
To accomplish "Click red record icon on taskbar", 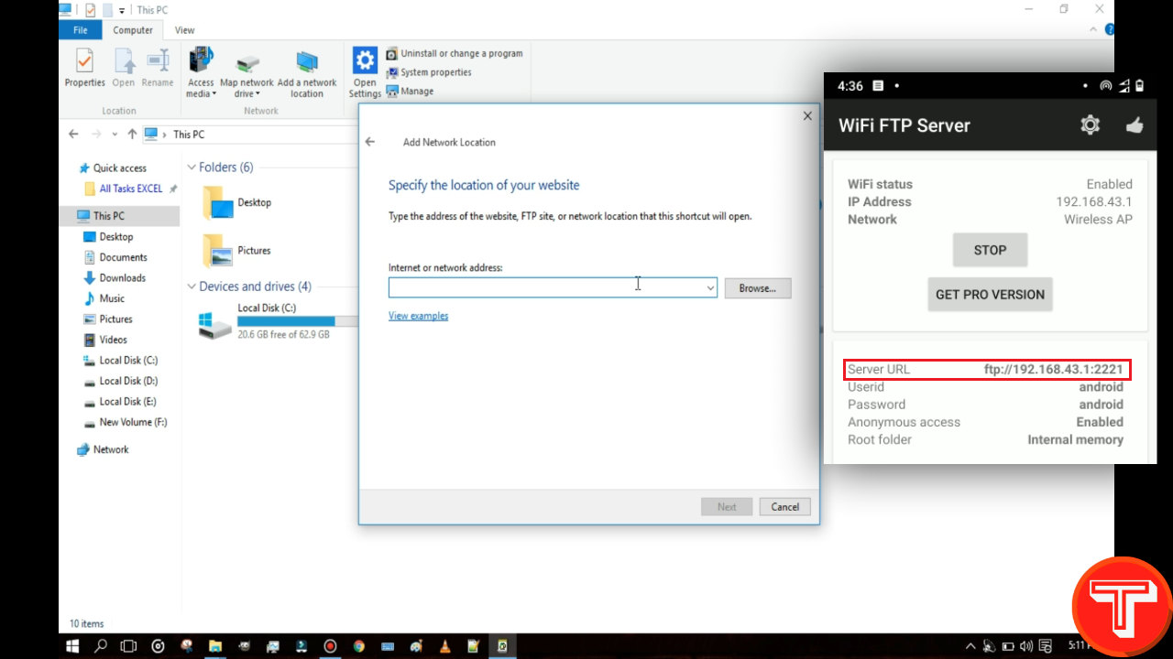I will (x=330, y=645).
